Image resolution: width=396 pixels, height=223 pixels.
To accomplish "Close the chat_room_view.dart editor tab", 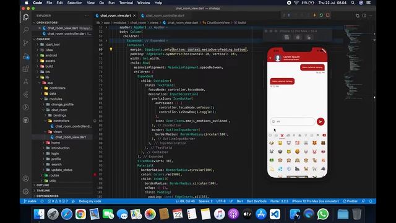I will [134, 15].
